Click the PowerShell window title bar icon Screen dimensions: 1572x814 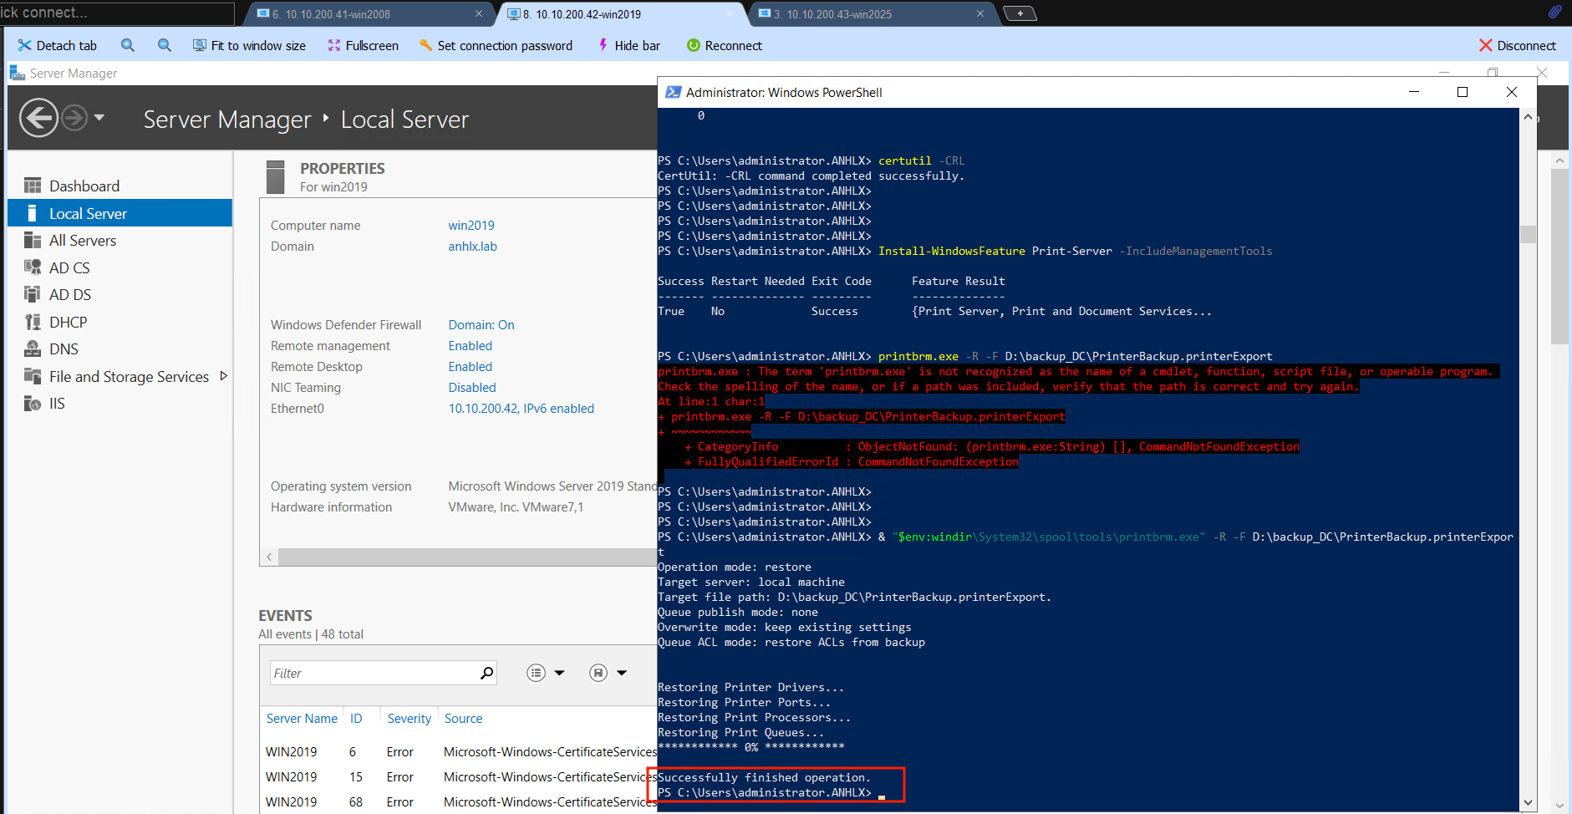tap(673, 92)
